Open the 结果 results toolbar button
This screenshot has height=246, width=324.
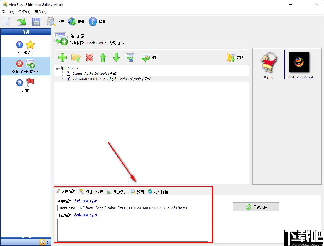[x=55, y=21]
